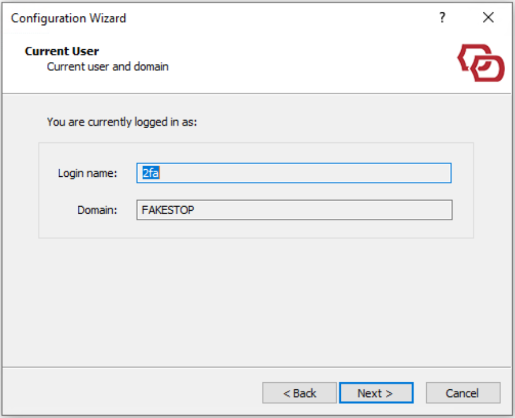This screenshot has height=418, width=515.
Task: Click the blank gray area below the group box
Action: pos(257,299)
